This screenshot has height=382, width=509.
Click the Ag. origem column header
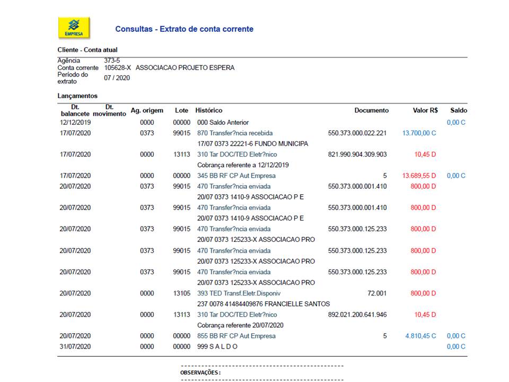147,110
